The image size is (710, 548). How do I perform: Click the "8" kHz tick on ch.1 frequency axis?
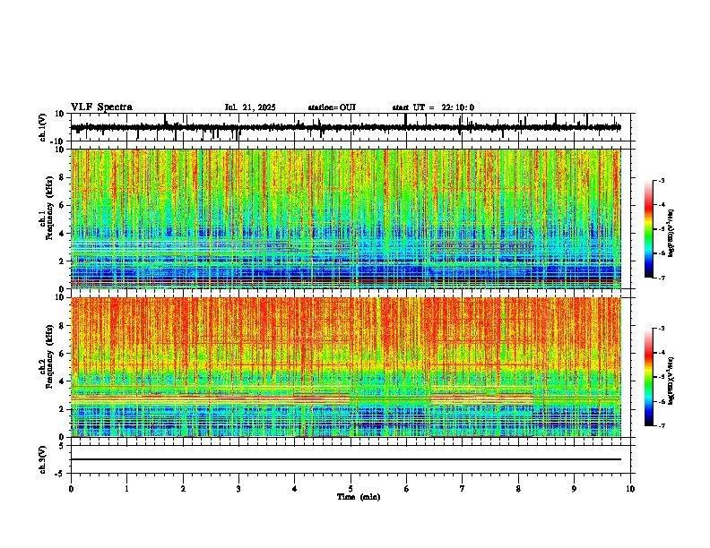63,177
